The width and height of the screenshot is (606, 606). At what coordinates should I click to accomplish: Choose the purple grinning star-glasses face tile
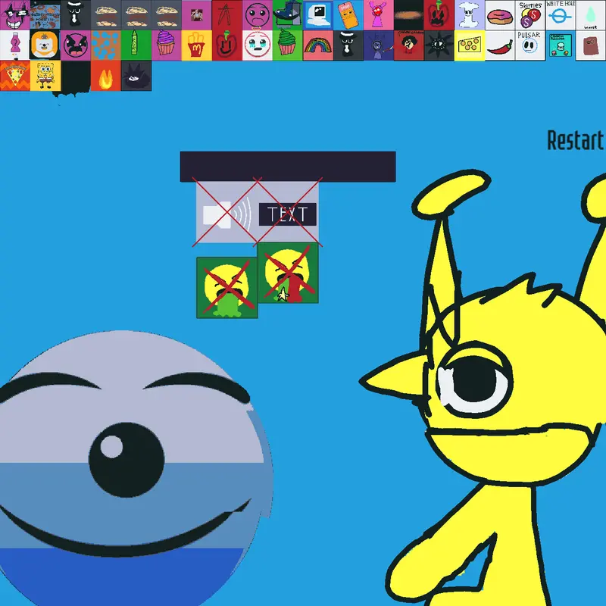coord(15,15)
